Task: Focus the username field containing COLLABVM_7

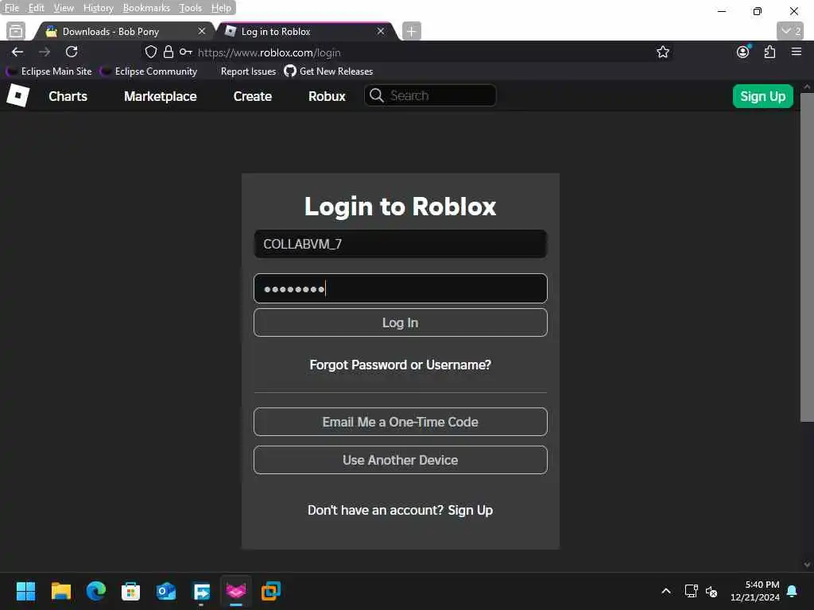Action: (401, 244)
